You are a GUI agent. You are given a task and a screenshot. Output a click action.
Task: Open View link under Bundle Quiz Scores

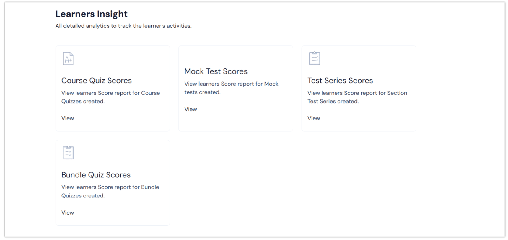tap(68, 213)
